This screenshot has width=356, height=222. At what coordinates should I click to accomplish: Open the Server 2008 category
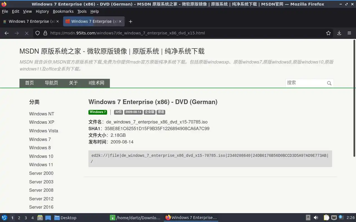pos(41,190)
